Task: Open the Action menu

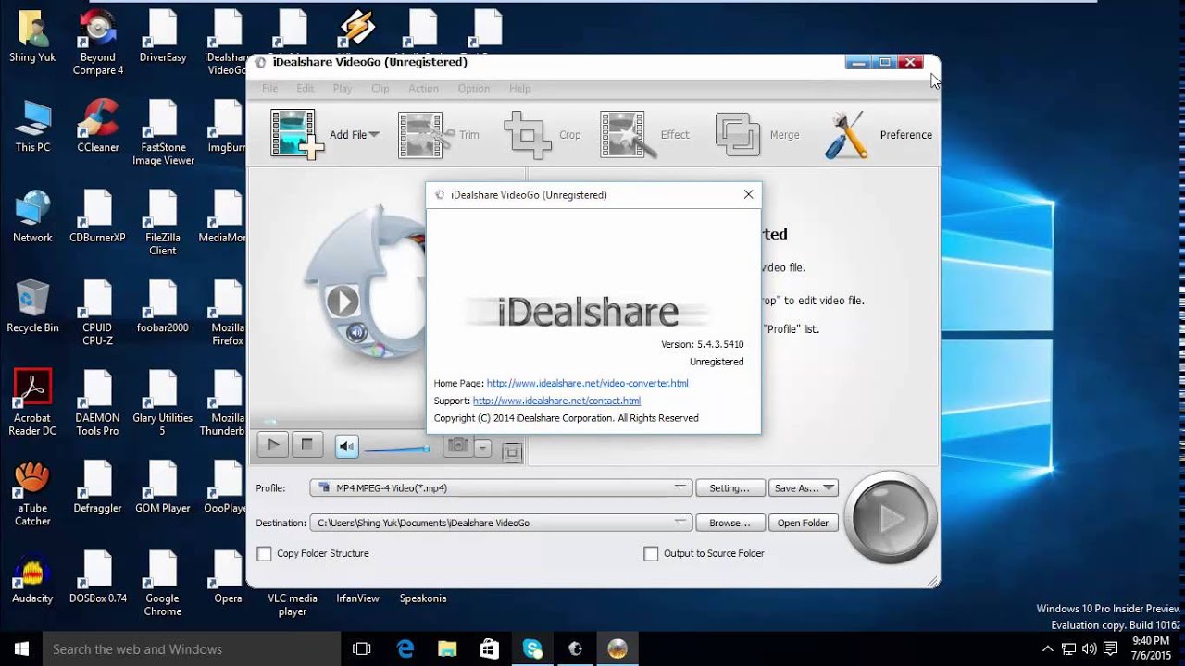Action: [x=423, y=89]
